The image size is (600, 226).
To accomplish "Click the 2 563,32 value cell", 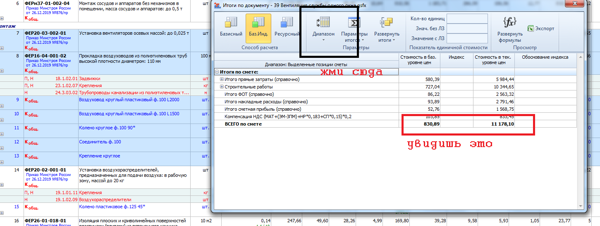I will (x=494, y=94).
